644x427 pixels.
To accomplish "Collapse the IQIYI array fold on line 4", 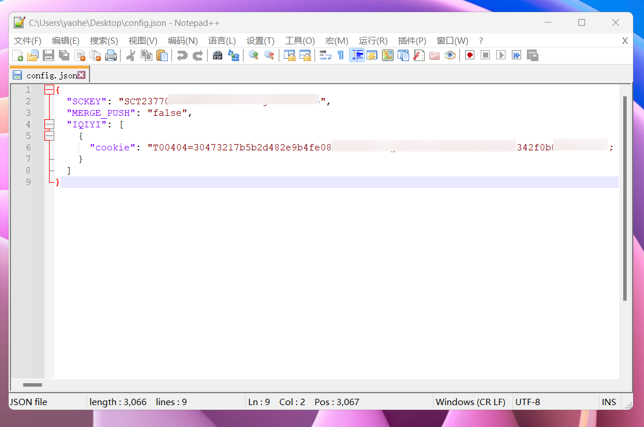I will pyautogui.click(x=49, y=124).
